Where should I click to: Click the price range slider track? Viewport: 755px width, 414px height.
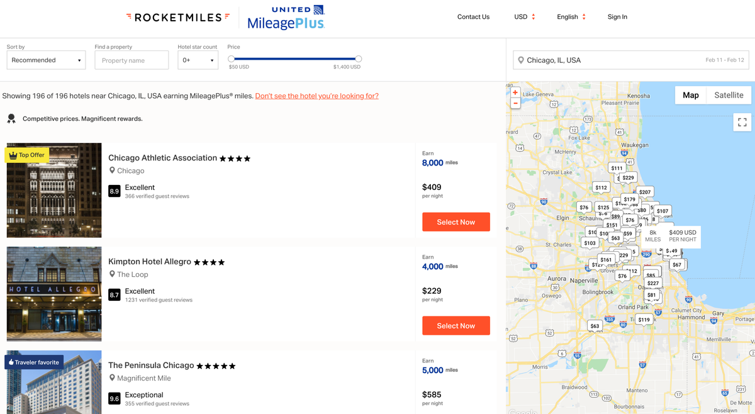(294, 59)
